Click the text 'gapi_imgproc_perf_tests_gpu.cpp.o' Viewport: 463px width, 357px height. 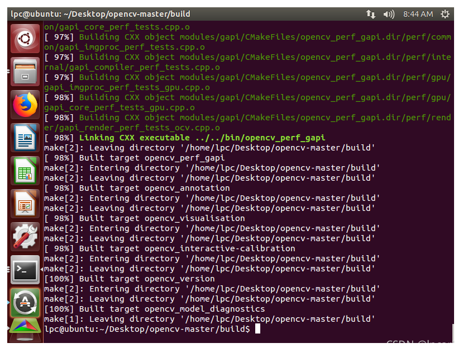pos(127,87)
